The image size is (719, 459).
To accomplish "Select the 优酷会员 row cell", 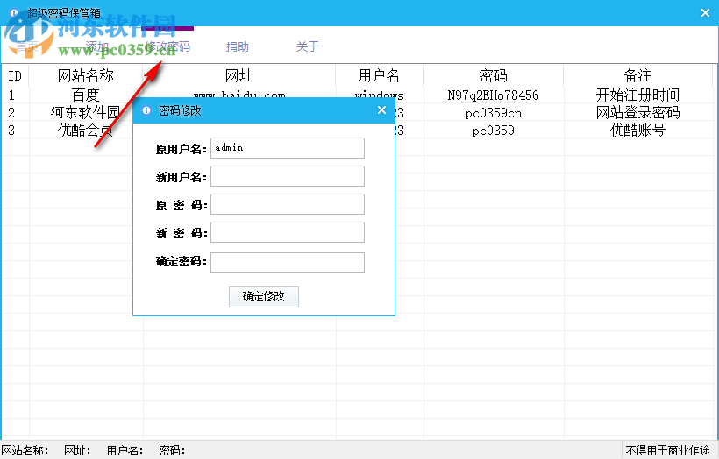I will (86, 131).
